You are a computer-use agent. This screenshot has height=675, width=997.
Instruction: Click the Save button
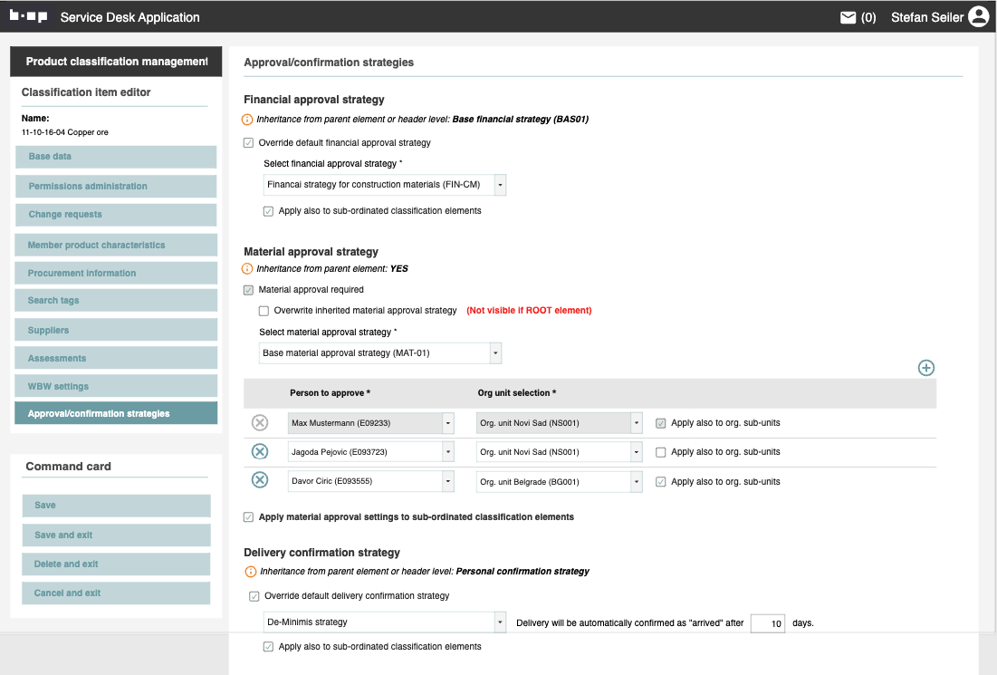[116, 506]
